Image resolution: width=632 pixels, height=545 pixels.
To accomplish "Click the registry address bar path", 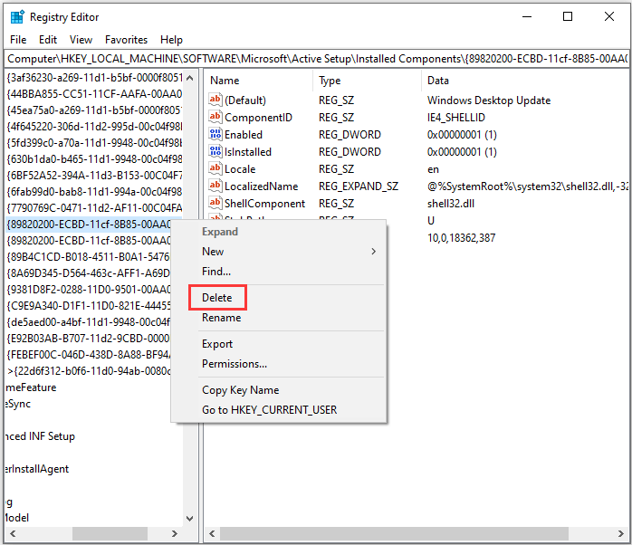I will [x=317, y=59].
